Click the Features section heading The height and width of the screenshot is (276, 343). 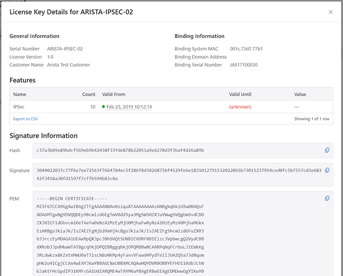tap(22, 80)
